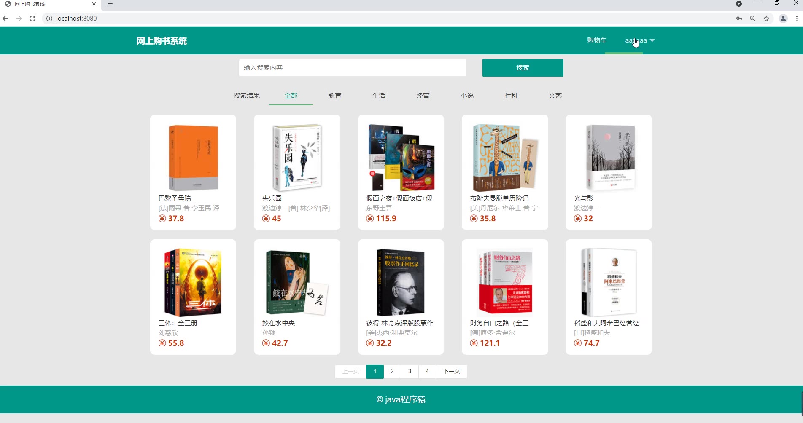803x423 pixels.
Task: Go to page 2 in pagination
Action: pyautogui.click(x=392, y=372)
